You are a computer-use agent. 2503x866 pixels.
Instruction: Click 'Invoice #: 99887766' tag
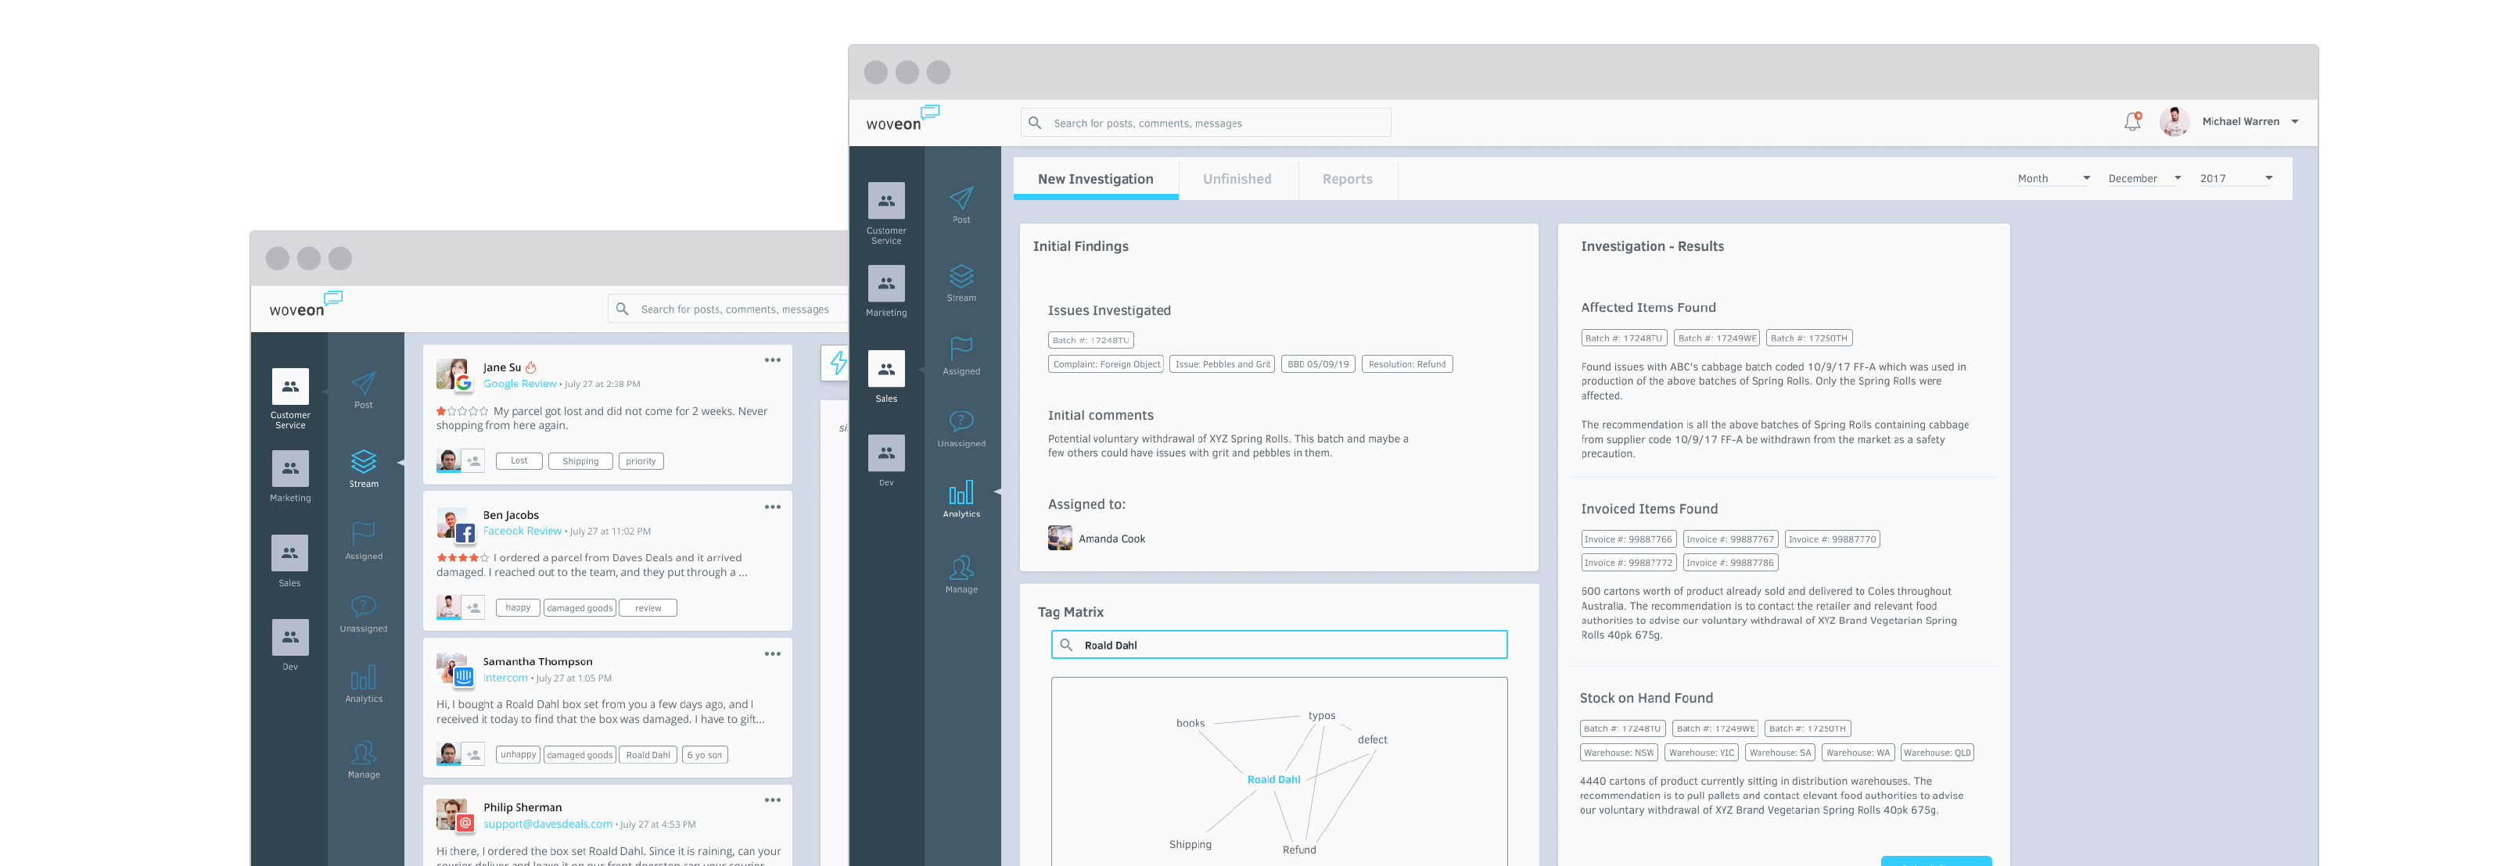point(1628,539)
